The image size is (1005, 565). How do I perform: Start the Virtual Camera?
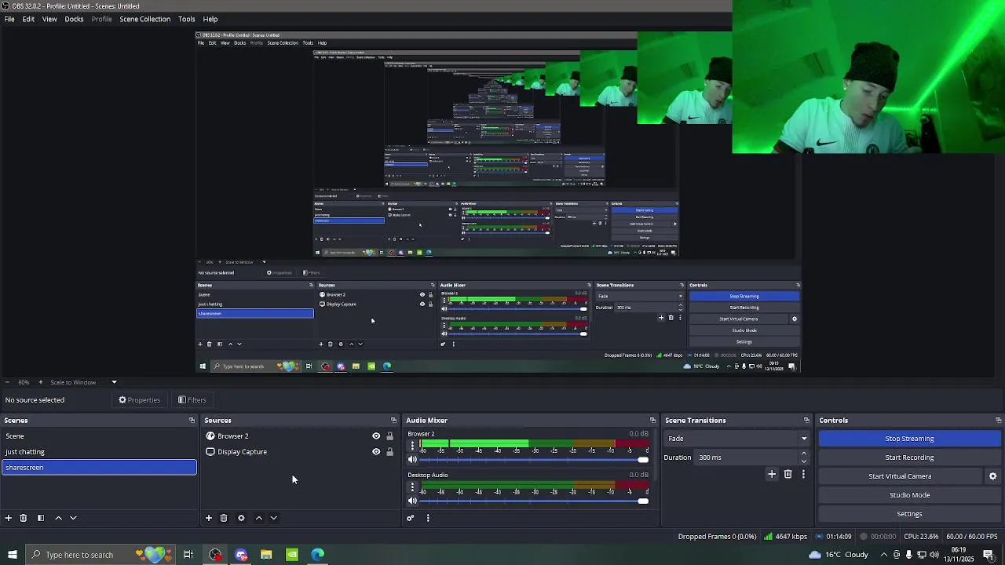click(900, 476)
